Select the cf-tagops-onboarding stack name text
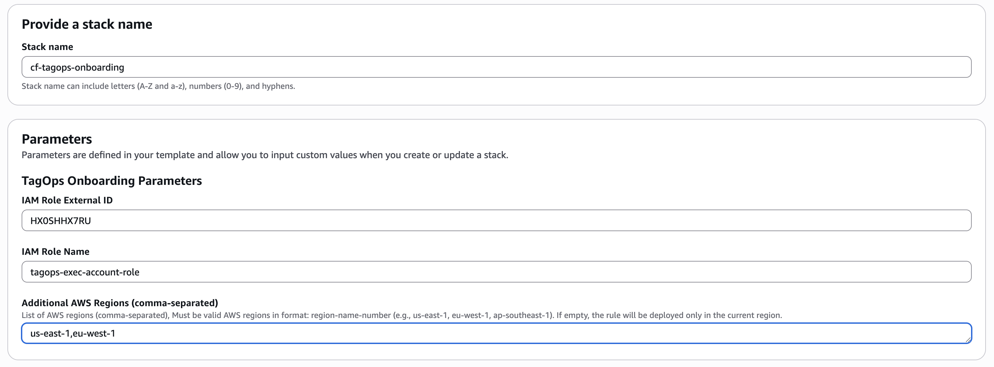 tap(77, 67)
